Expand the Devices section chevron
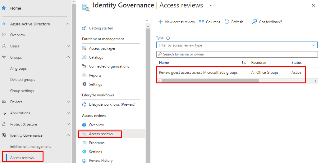Screen dimensions: 321x163 68,102
